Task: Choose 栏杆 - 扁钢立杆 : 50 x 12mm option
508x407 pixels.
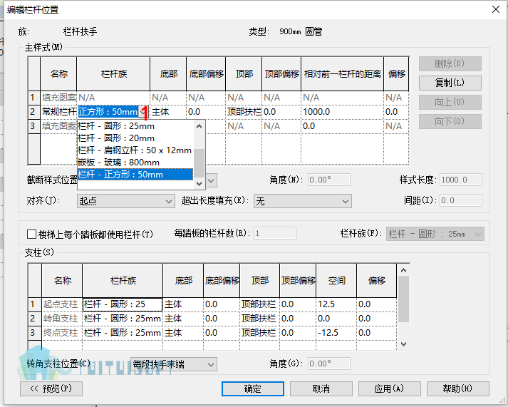Action: coord(135,150)
